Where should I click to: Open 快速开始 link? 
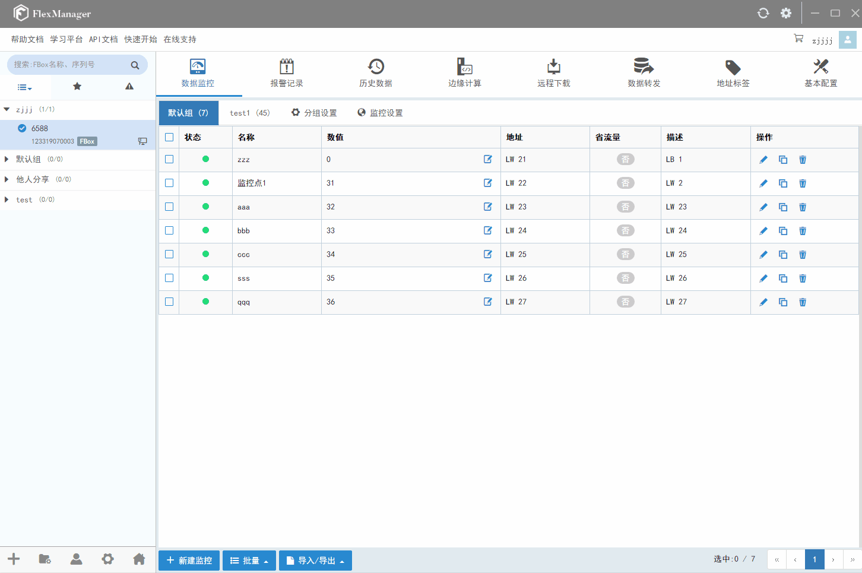point(141,39)
